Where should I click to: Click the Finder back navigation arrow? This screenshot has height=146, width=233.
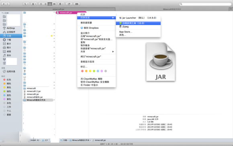4,4
